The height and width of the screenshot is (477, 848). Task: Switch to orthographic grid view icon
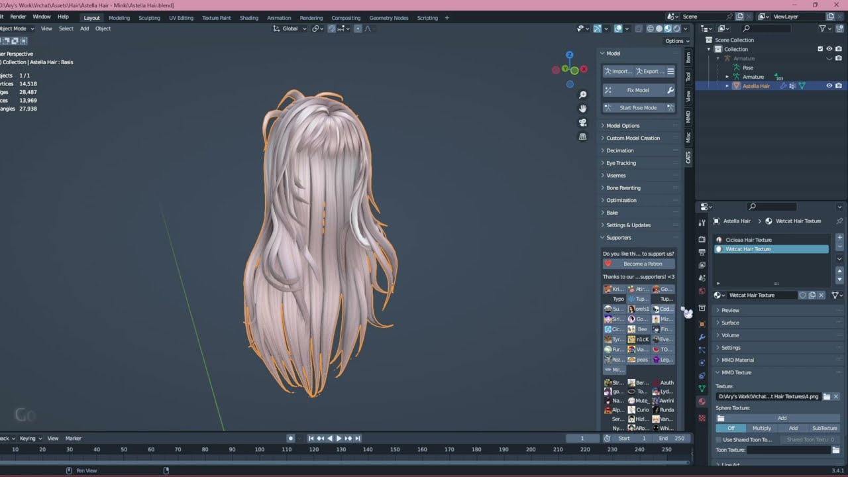(583, 136)
